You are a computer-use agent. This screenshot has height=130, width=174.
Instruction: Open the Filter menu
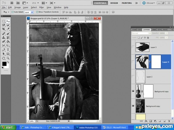point(41,8)
